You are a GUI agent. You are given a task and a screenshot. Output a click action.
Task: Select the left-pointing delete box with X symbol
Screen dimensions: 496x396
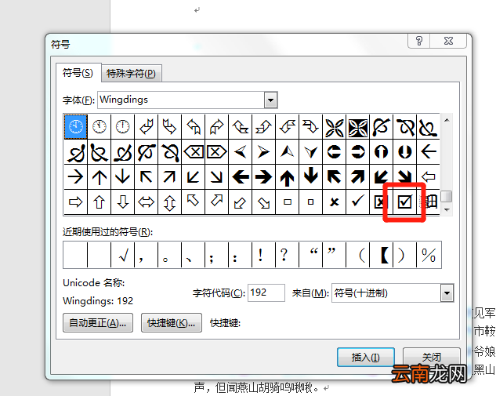(194, 151)
